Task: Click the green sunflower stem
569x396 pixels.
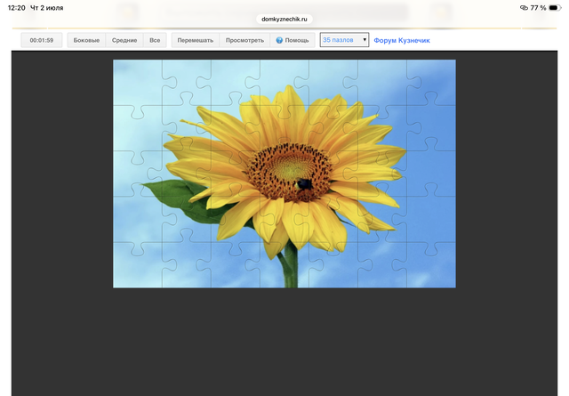Action: [290, 267]
